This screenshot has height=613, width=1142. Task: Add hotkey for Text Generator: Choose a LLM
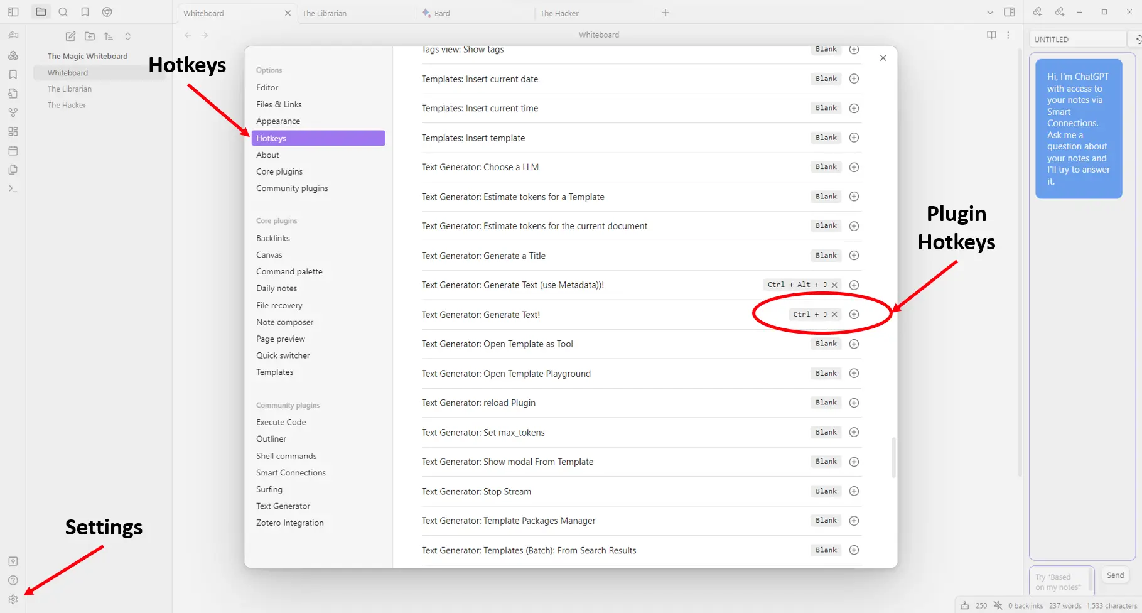(854, 167)
